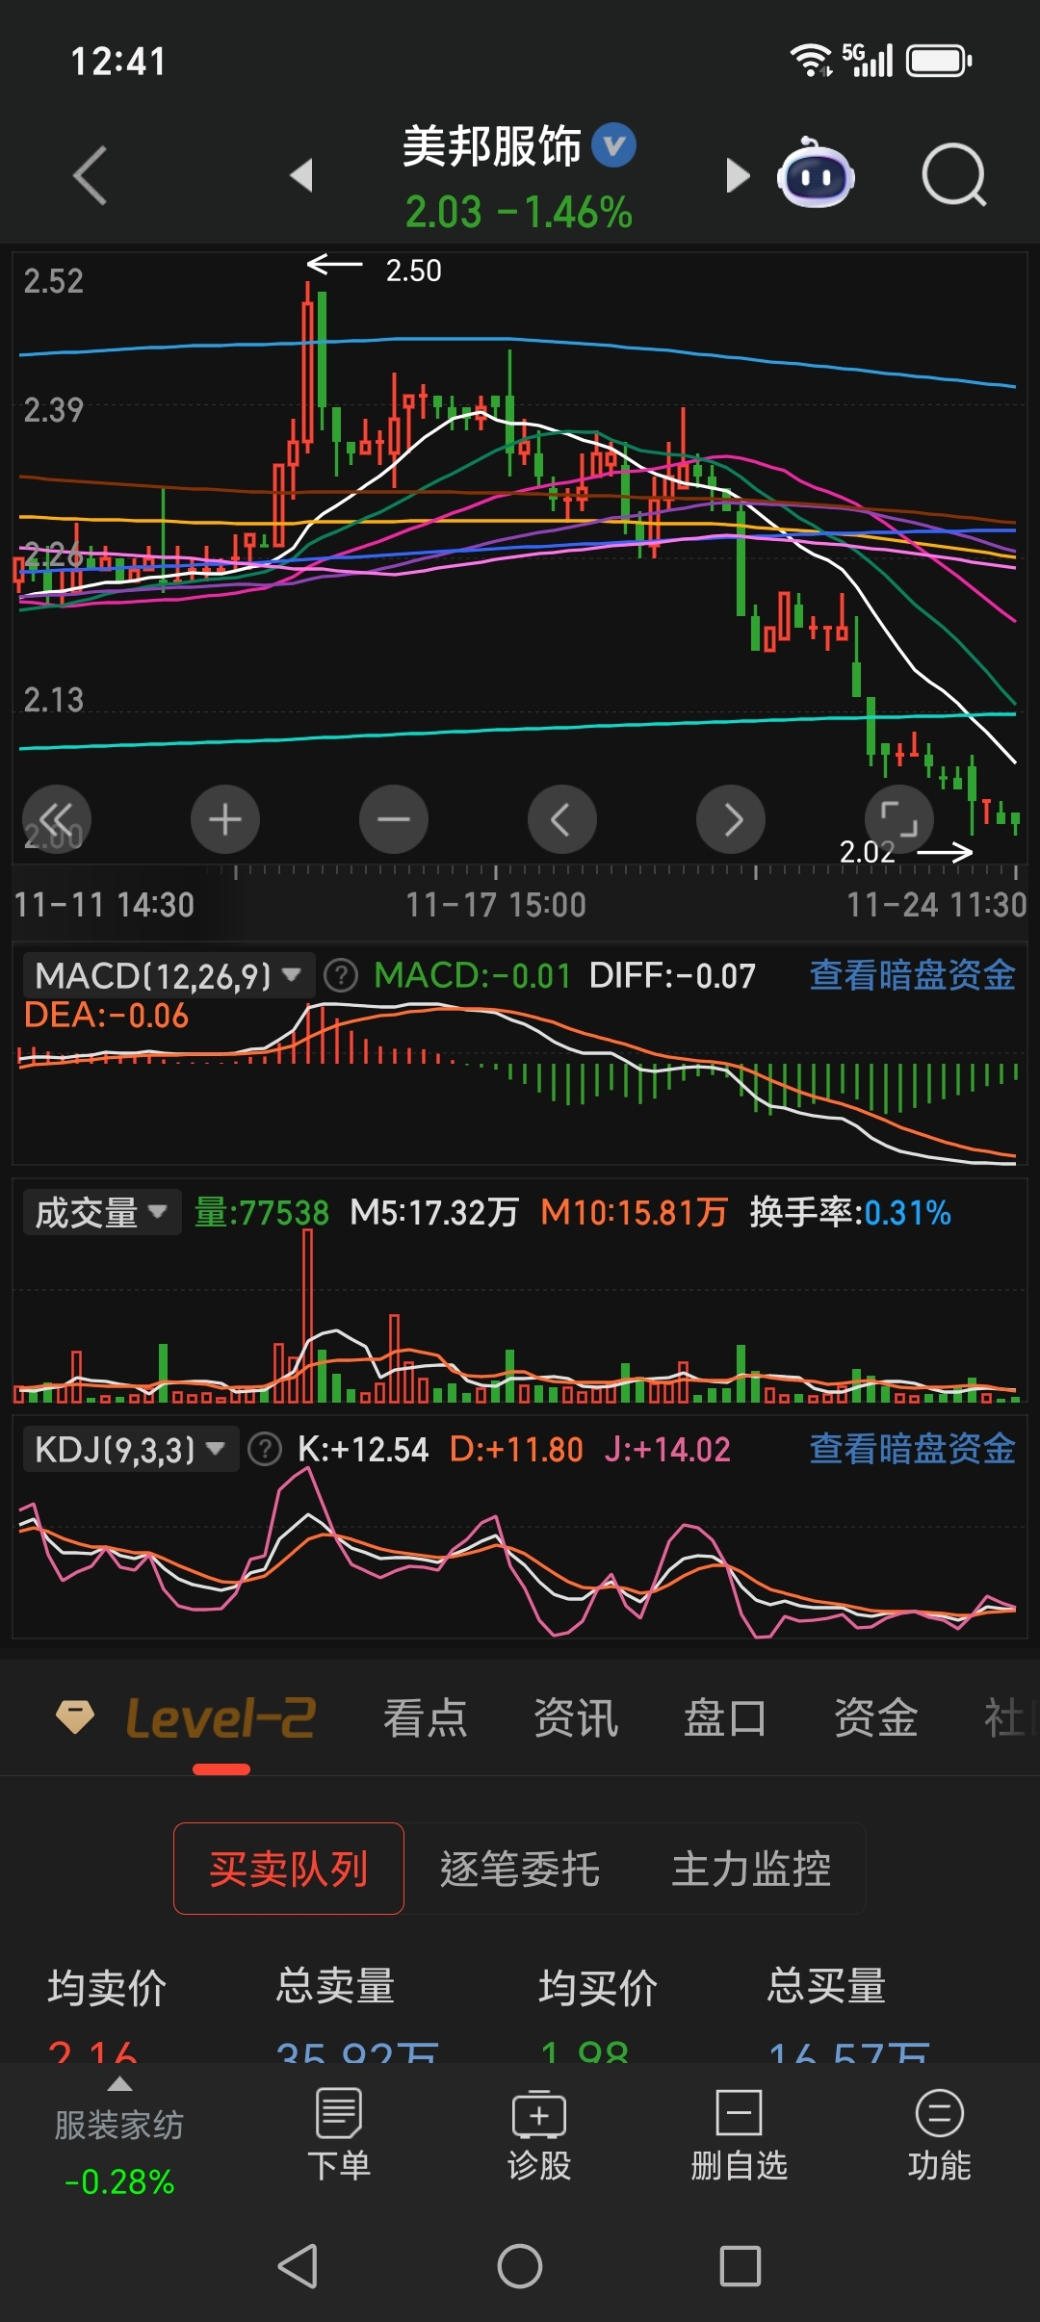Tap Android back navigation button
1040x2322 pixels.
[x=298, y=2266]
